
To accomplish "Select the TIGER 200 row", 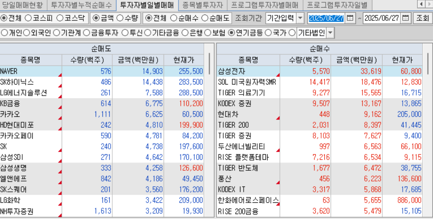I will [319, 125].
